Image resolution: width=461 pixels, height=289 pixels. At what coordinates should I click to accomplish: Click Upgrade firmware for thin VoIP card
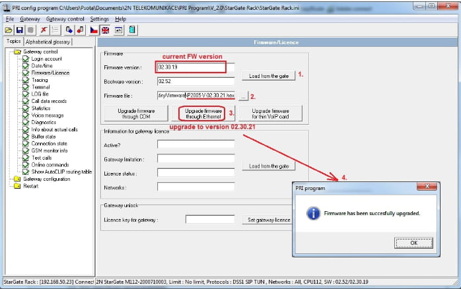tap(270, 113)
